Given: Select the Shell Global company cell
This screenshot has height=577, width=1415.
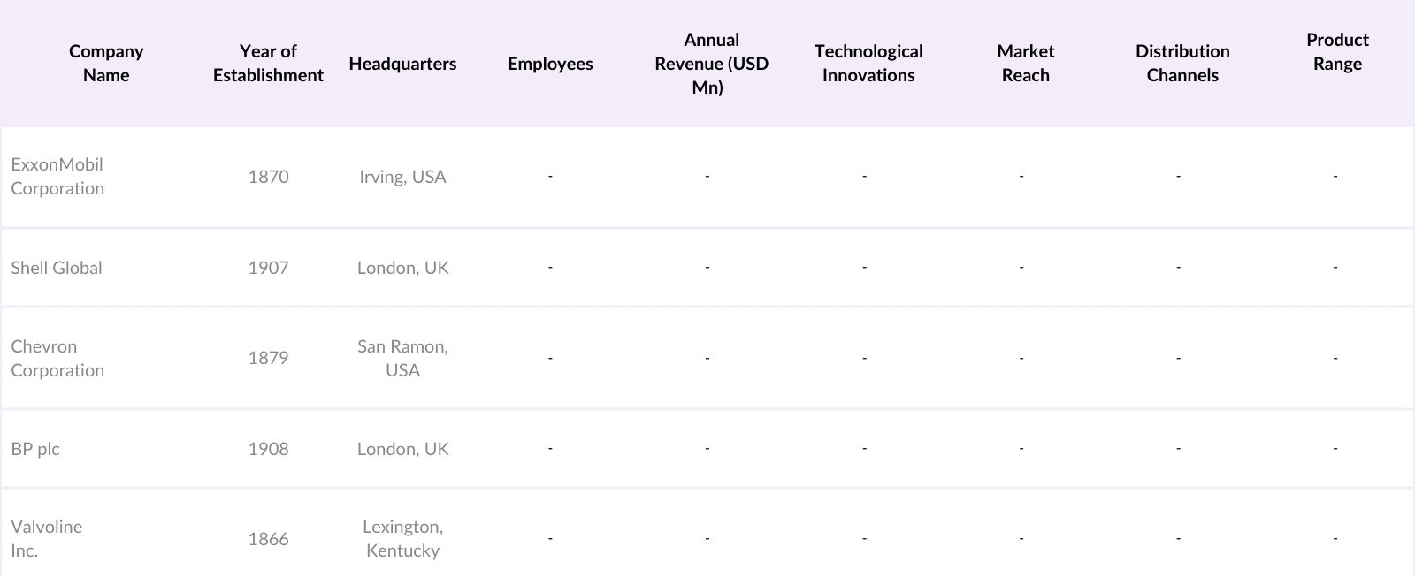Looking at the screenshot, I should point(57,268).
